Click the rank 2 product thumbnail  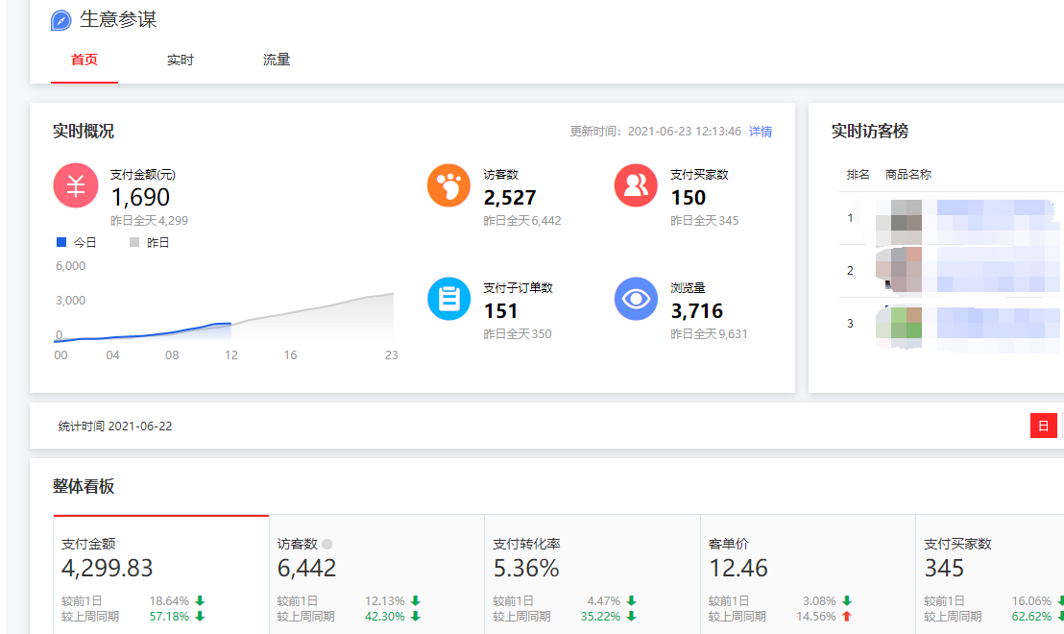point(899,270)
